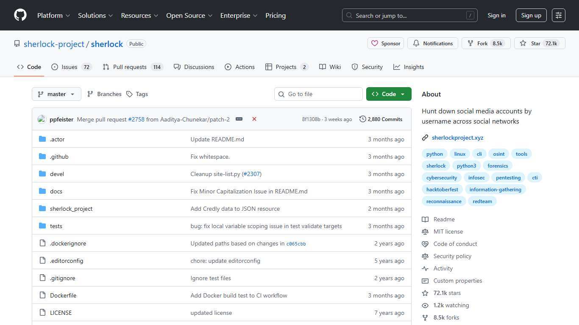
Task: Expand the master branch selector
Action: (56, 94)
